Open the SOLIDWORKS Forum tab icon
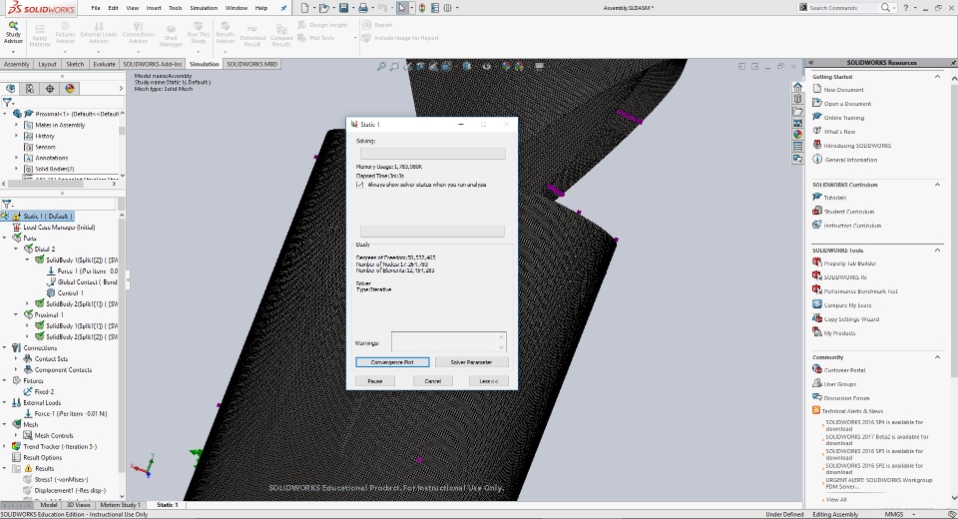 coord(797,159)
